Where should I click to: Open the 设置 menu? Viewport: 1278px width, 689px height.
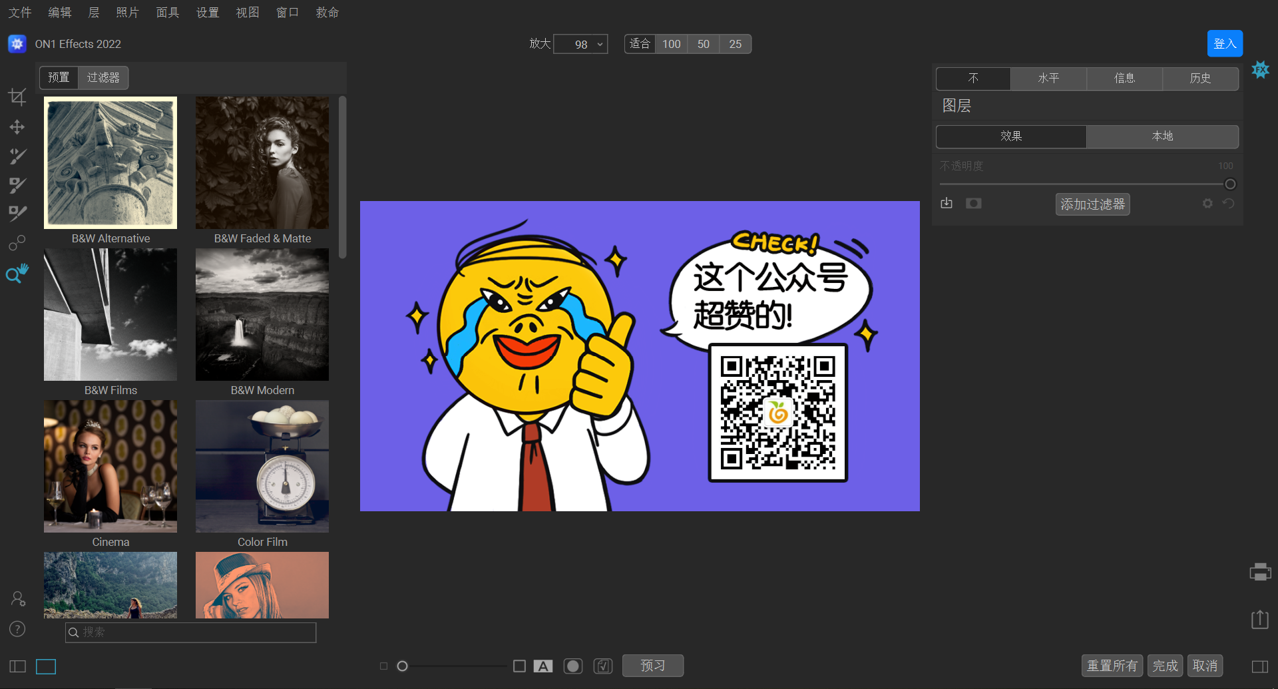pyautogui.click(x=208, y=13)
